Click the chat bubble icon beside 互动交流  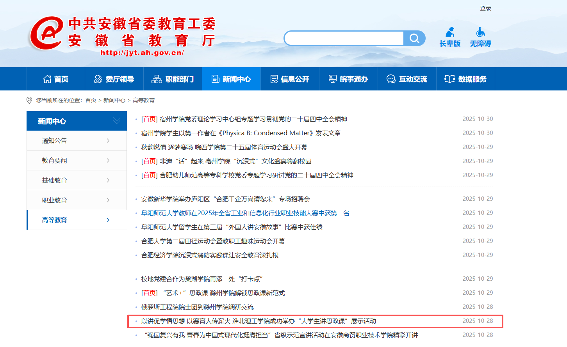point(391,79)
